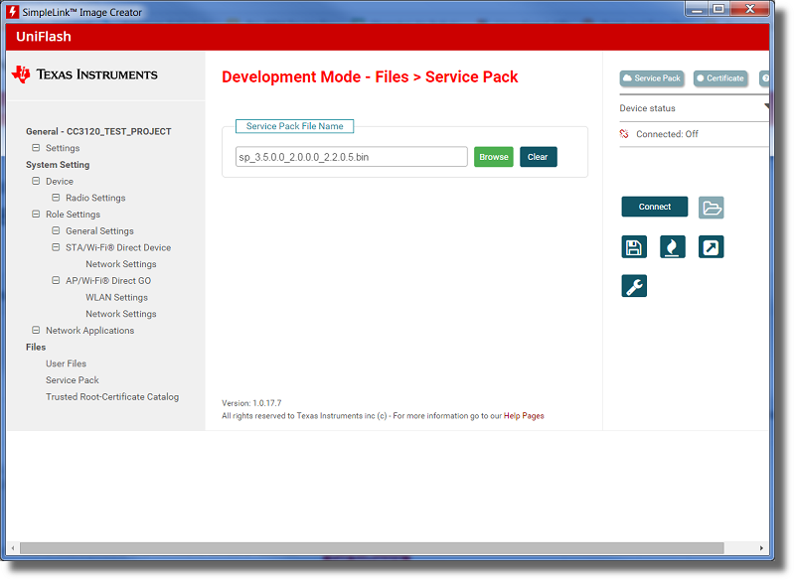Image resolution: width=795 pixels, height=581 pixels.
Task: Click the save project disk icon
Action: 634,247
